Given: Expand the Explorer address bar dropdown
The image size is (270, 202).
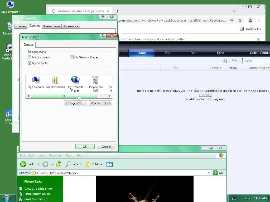Looking at the screenshot, I should (209, 173).
